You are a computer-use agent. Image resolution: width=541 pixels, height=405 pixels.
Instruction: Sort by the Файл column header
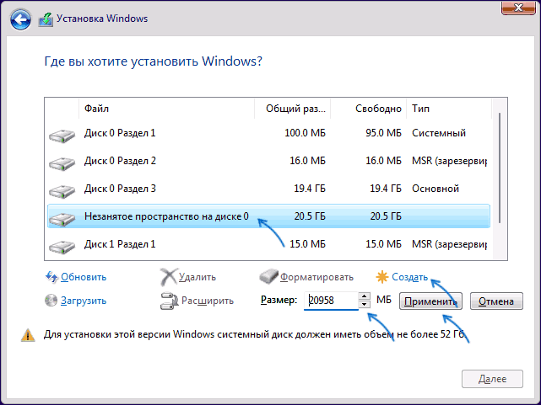pyautogui.click(x=166, y=109)
